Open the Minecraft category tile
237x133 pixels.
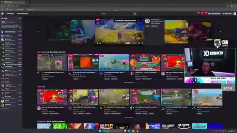point(199,126)
